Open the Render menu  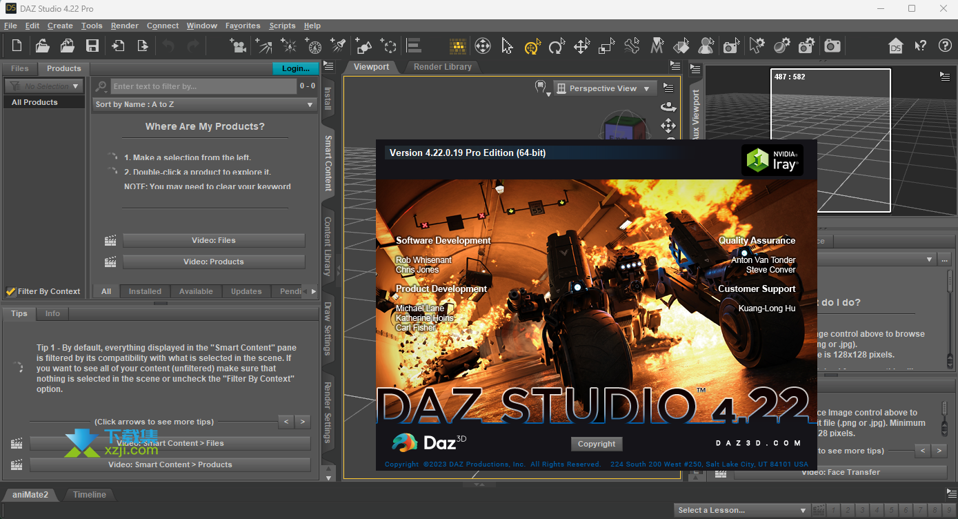coord(125,26)
